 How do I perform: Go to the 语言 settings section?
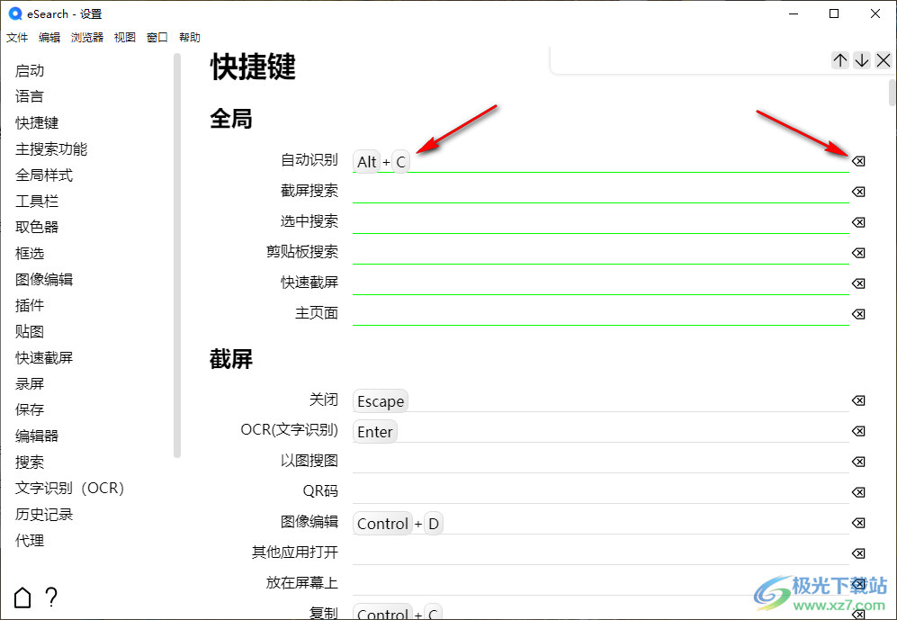coord(30,96)
